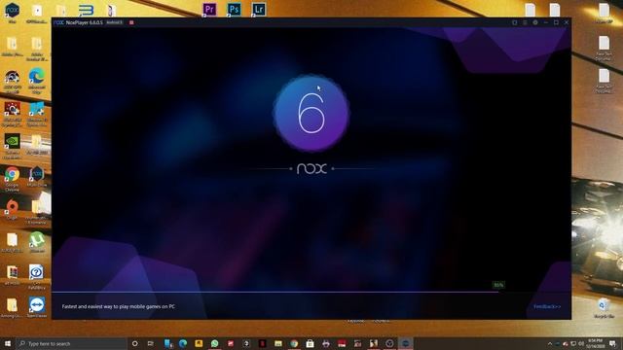Click the taskbar search box
623x350 pixels.
[71, 343]
